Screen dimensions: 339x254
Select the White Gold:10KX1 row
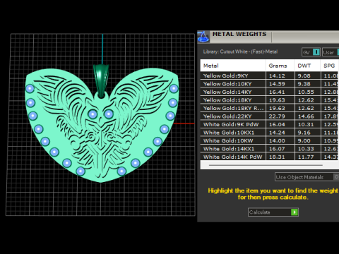click(270, 133)
